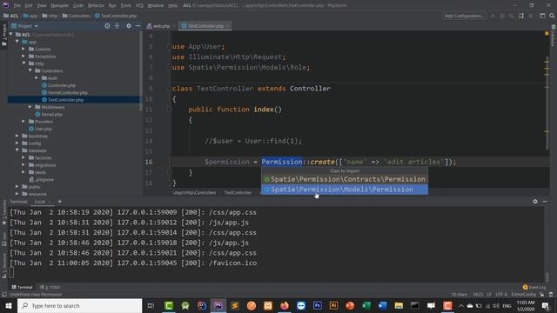The width and height of the screenshot is (557, 313).
Task: Open XAMPP from the taskbar
Action: click(x=268, y=305)
